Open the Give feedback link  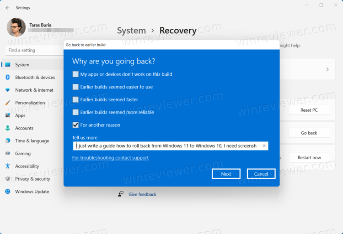(x=142, y=194)
